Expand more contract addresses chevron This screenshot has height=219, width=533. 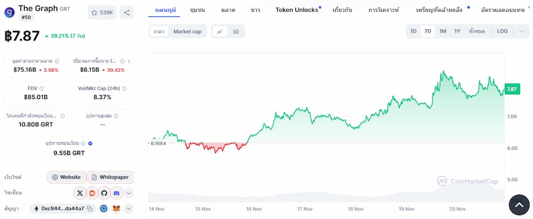pos(128,208)
